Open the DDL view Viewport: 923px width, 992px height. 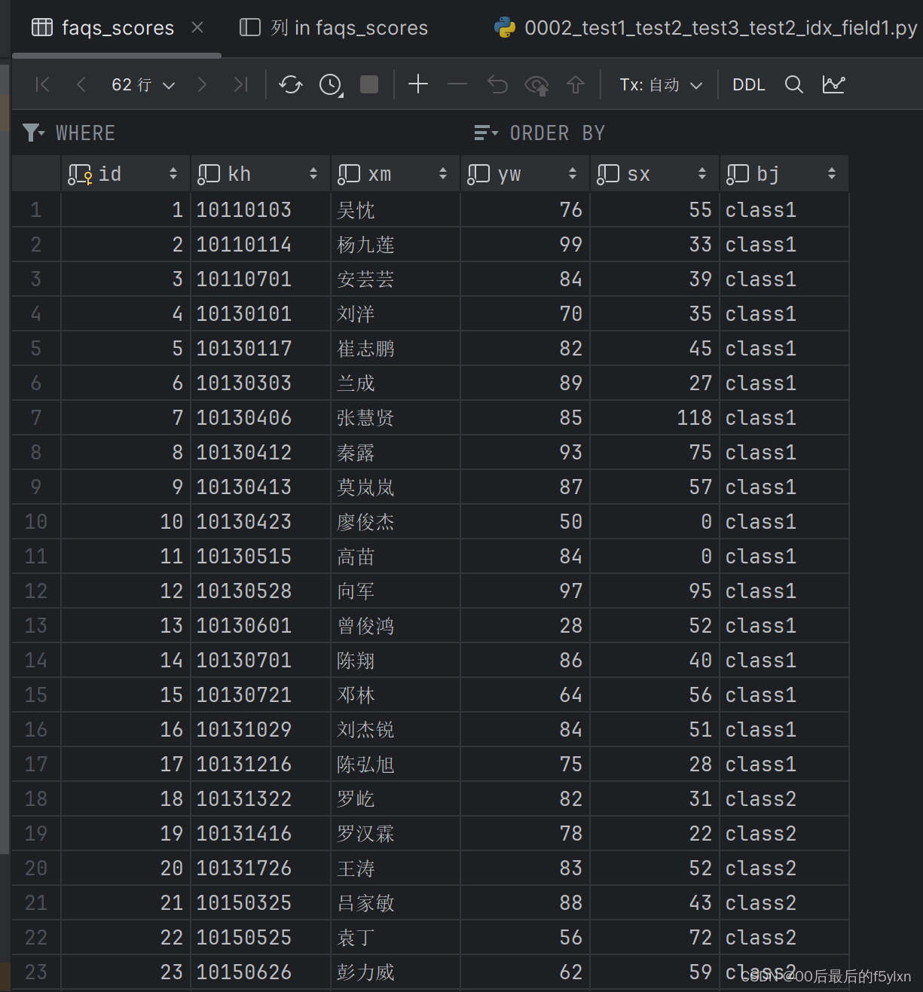pyautogui.click(x=747, y=84)
